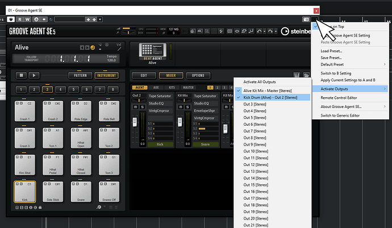Select pad group 1
The height and width of the screenshot is (228, 392).
21,89
